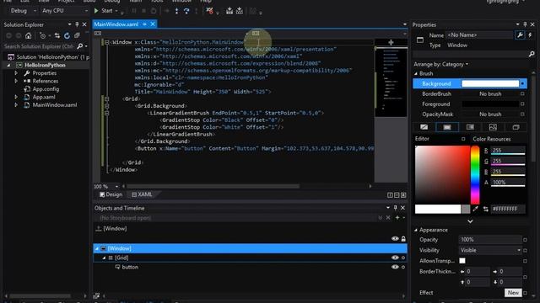540x303 pixels.
Task: Select the button item in Objects and Timeline
Action: pos(130,267)
